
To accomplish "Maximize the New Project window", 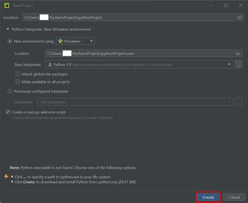I will point(226,5).
